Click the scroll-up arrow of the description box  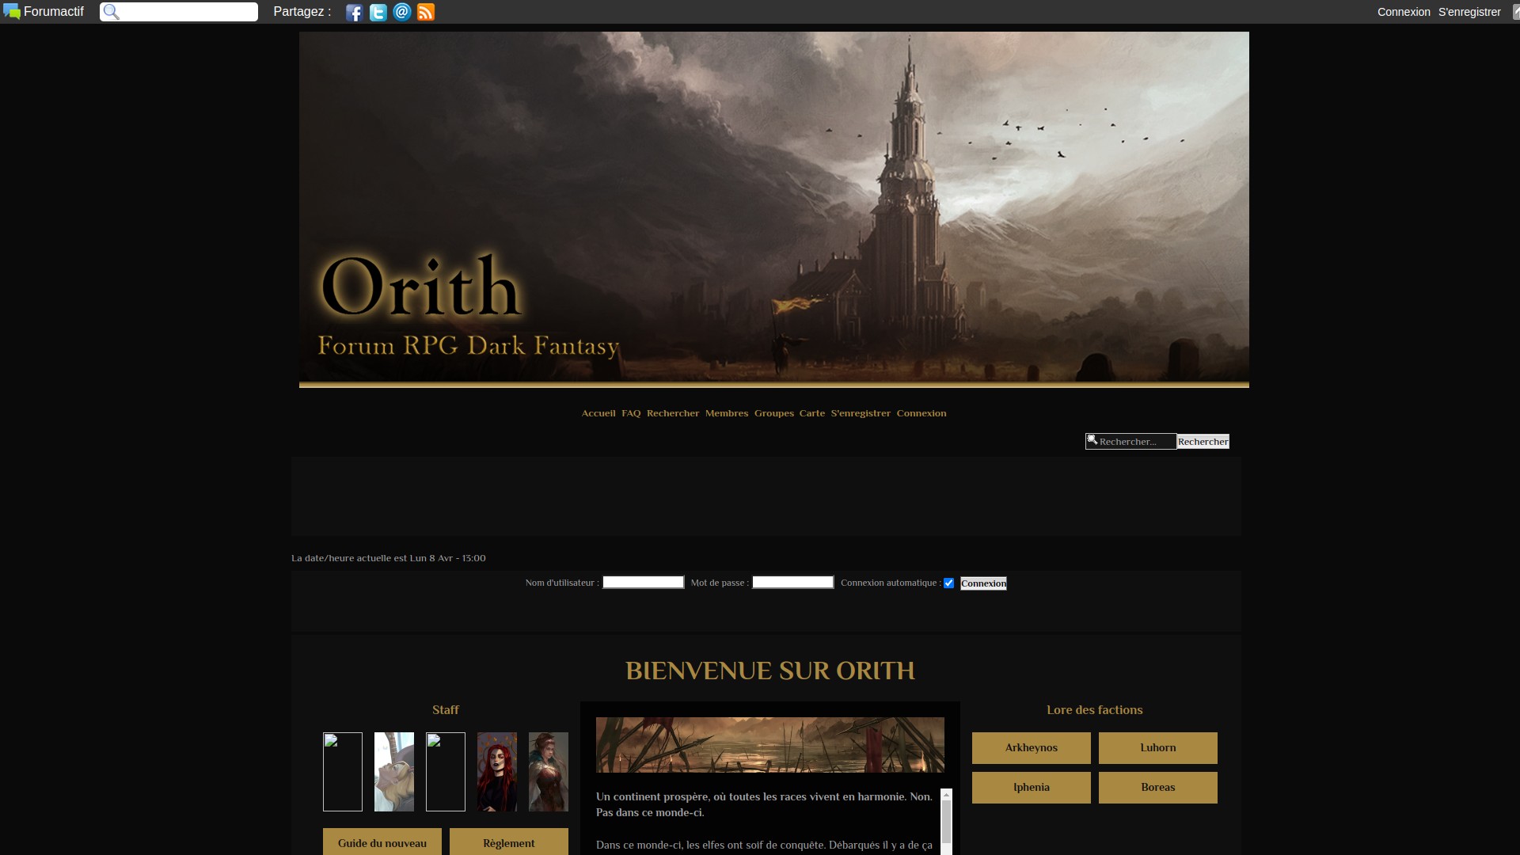946,795
